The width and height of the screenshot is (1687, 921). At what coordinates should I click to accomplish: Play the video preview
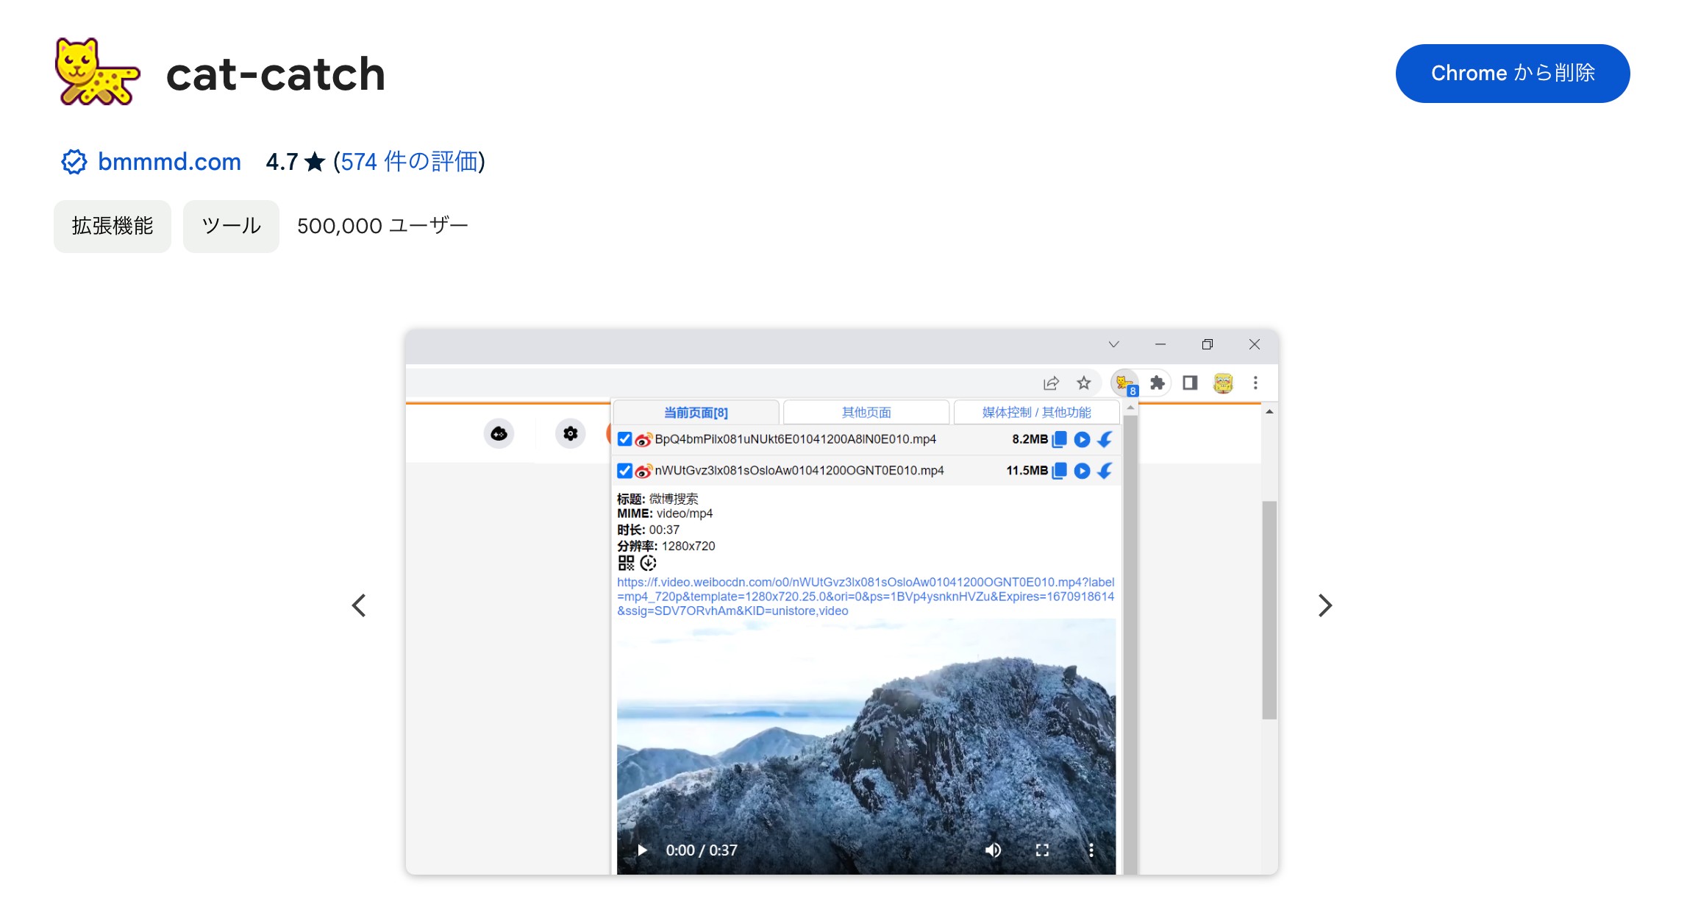point(642,850)
